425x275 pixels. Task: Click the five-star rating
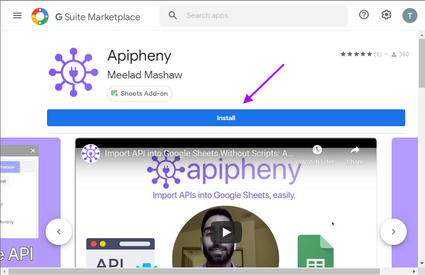click(356, 54)
